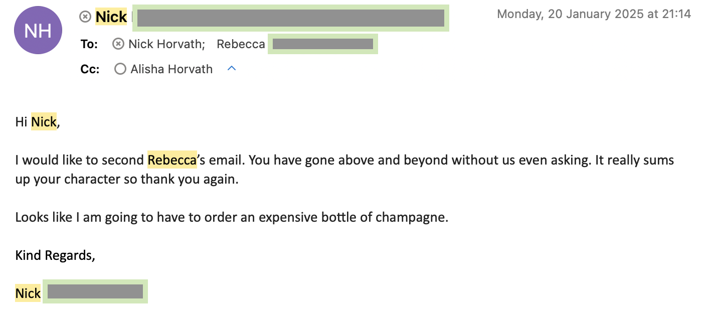Screen dimensions: 709x310
Task: Click the redacted surname in the signature
Action: (95, 291)
